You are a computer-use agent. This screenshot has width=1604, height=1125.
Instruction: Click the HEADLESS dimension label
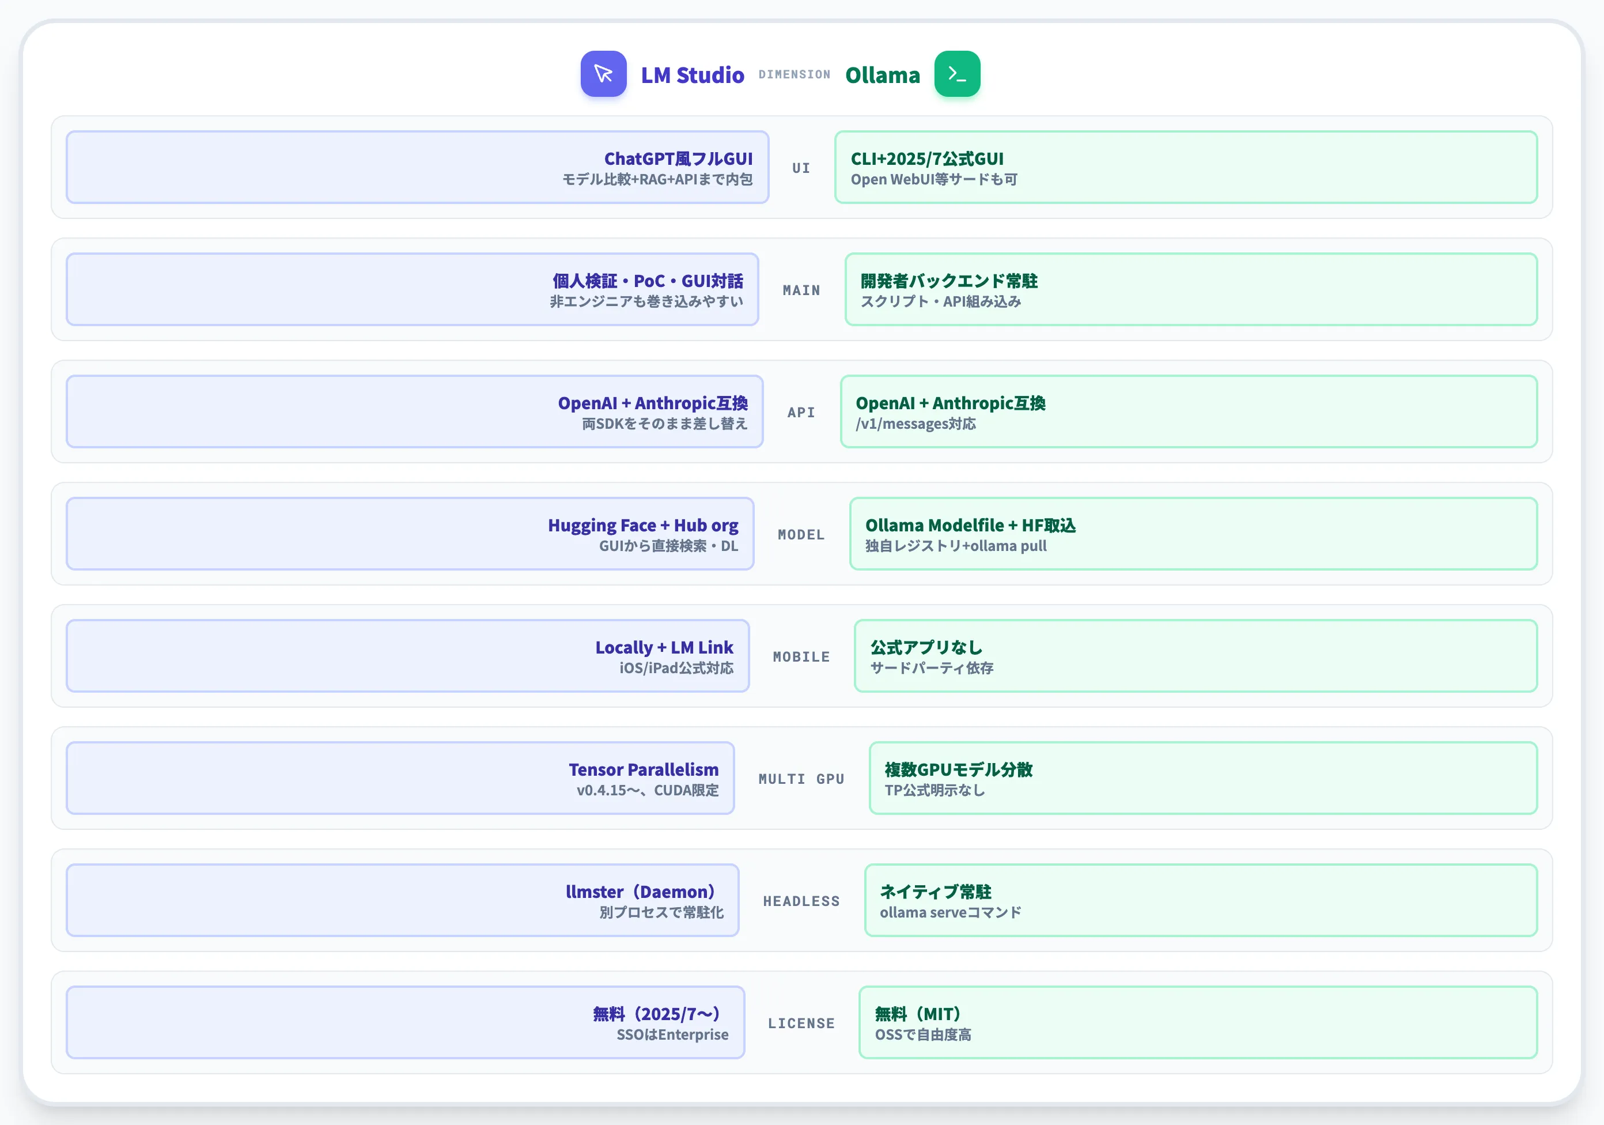[x=801, y=901]
